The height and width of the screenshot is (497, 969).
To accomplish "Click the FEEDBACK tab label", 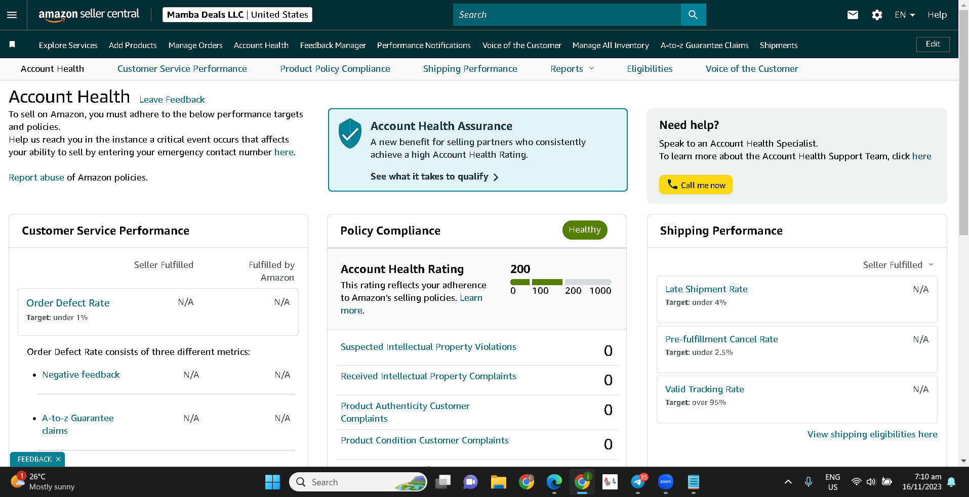I will point(34,459).
